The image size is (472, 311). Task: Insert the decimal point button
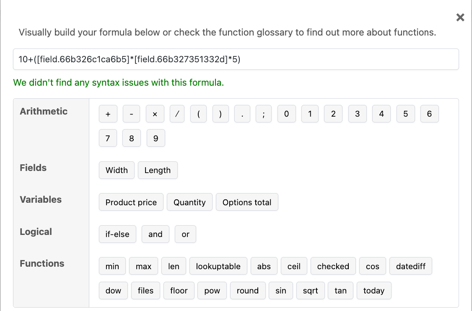pyautogui.click(x=242, y=114)
